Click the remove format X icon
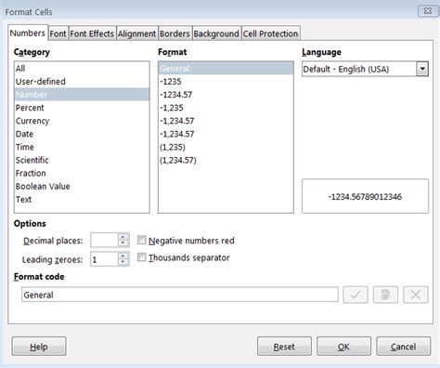This screenshot has width=440, height=368. (416, 295)
